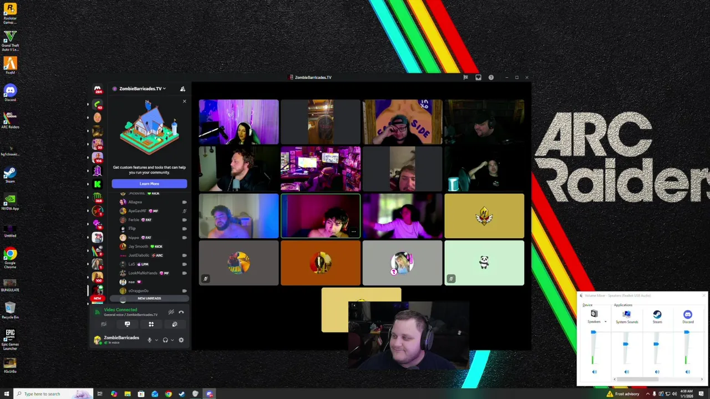Adjust Speakers volume slider in mixer
710x399 pixels.
pyautogui.click(x=594, y=332)
